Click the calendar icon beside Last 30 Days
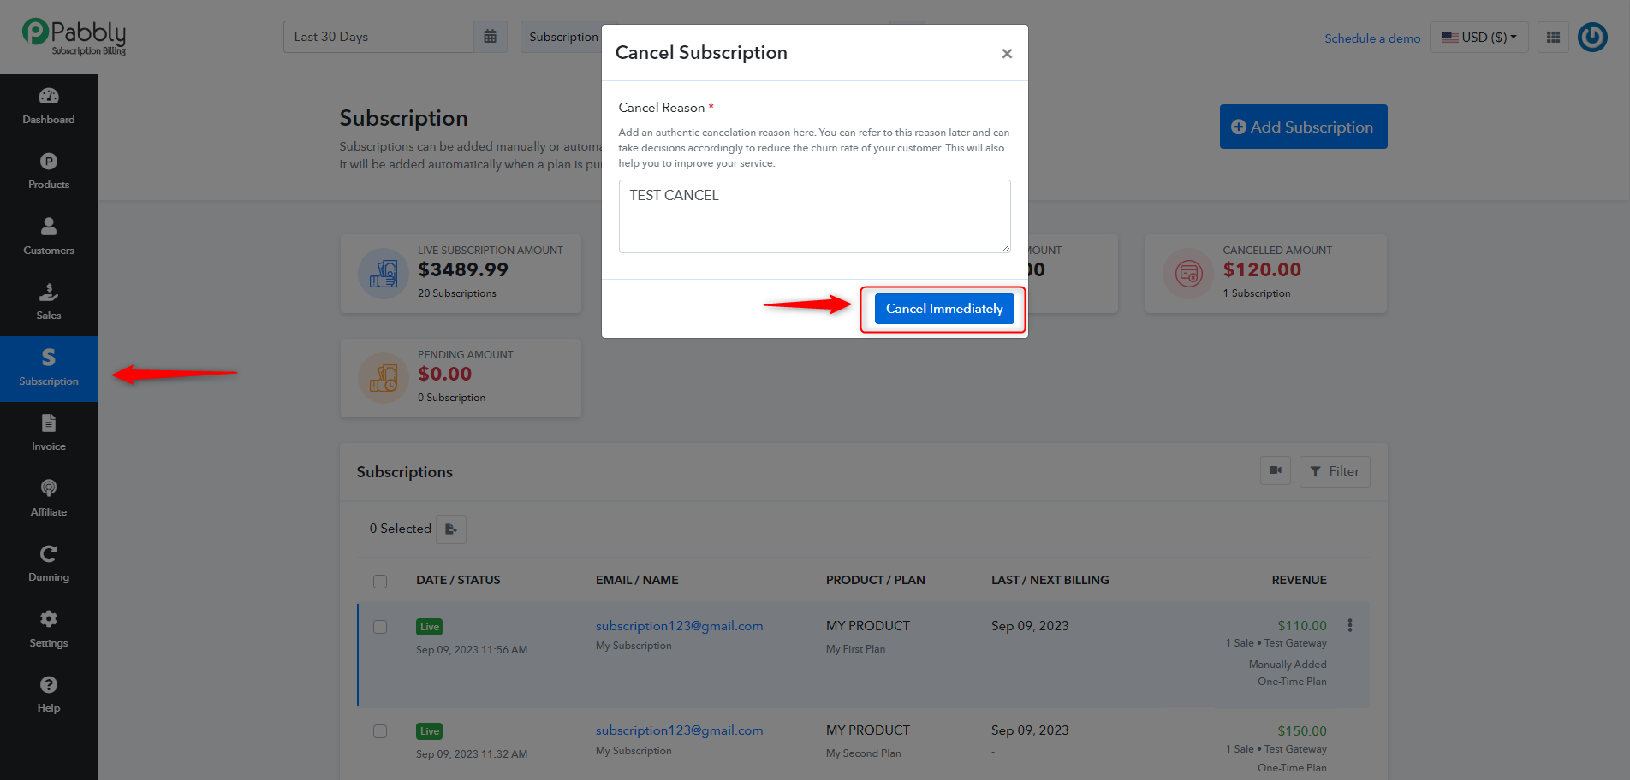The height and width of the screenshot is (780, 1630). coord(491,37)
